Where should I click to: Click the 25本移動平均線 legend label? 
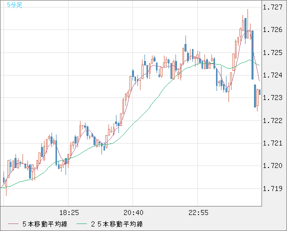point(117,224)
